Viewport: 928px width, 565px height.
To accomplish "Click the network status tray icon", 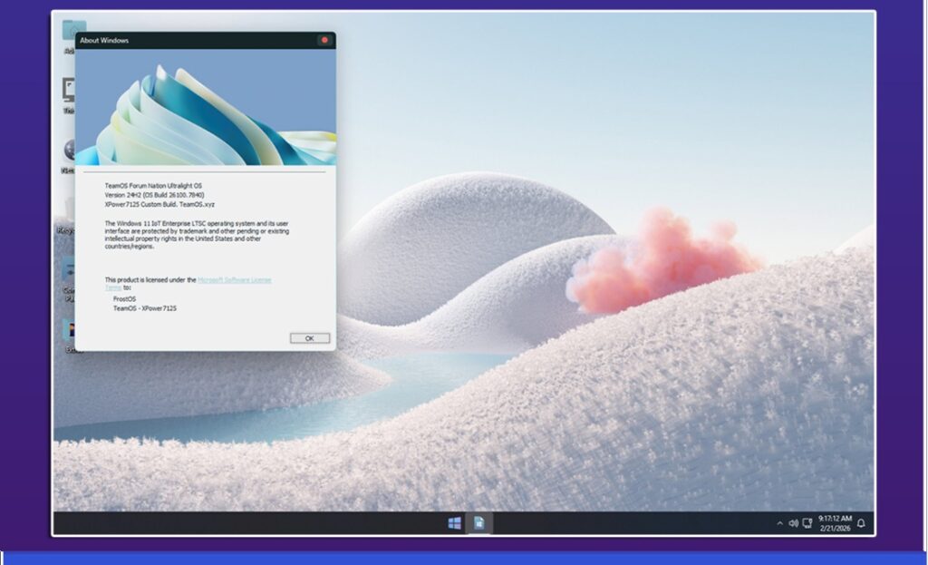I will coord(807,523).
